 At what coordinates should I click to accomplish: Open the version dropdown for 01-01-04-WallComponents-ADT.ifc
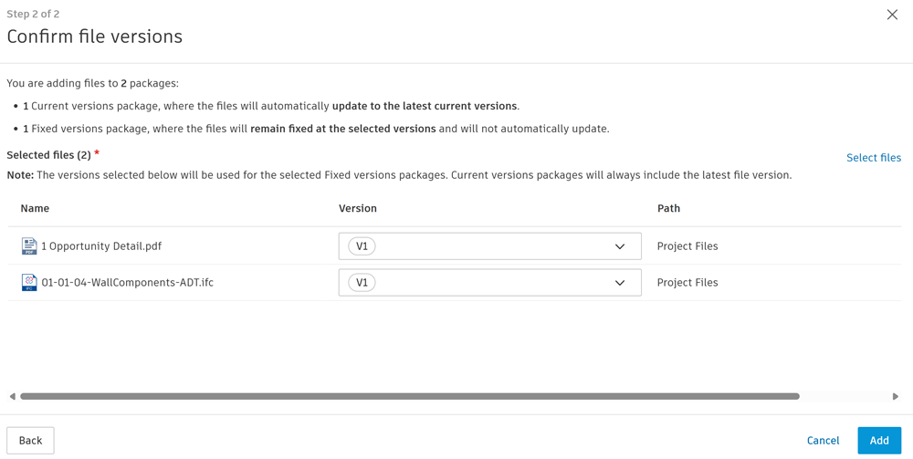tap(489, 283)
